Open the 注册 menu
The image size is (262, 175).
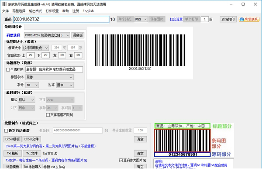(76, 11)
